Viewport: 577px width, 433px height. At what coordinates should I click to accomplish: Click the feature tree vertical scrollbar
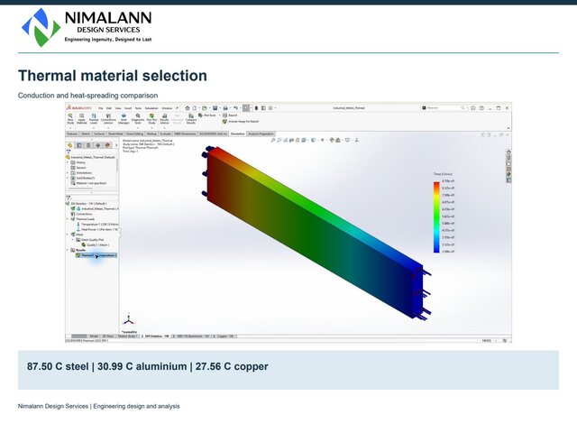pos(117,166)
